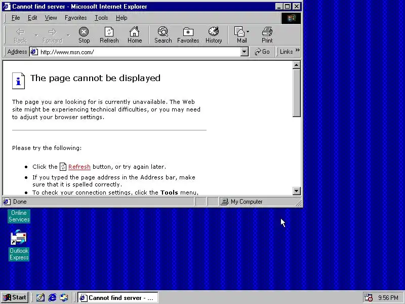Open the Favorites menu
This screenshot has width=405, height=304.
pos(75,18)
